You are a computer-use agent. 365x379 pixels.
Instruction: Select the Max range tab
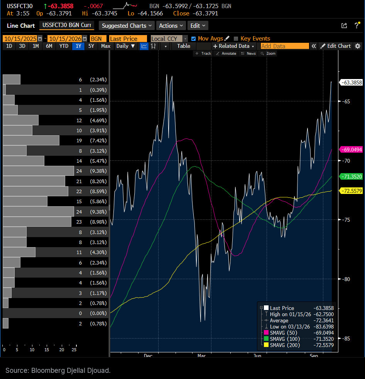pyautogui.click(x=106, y=46)
